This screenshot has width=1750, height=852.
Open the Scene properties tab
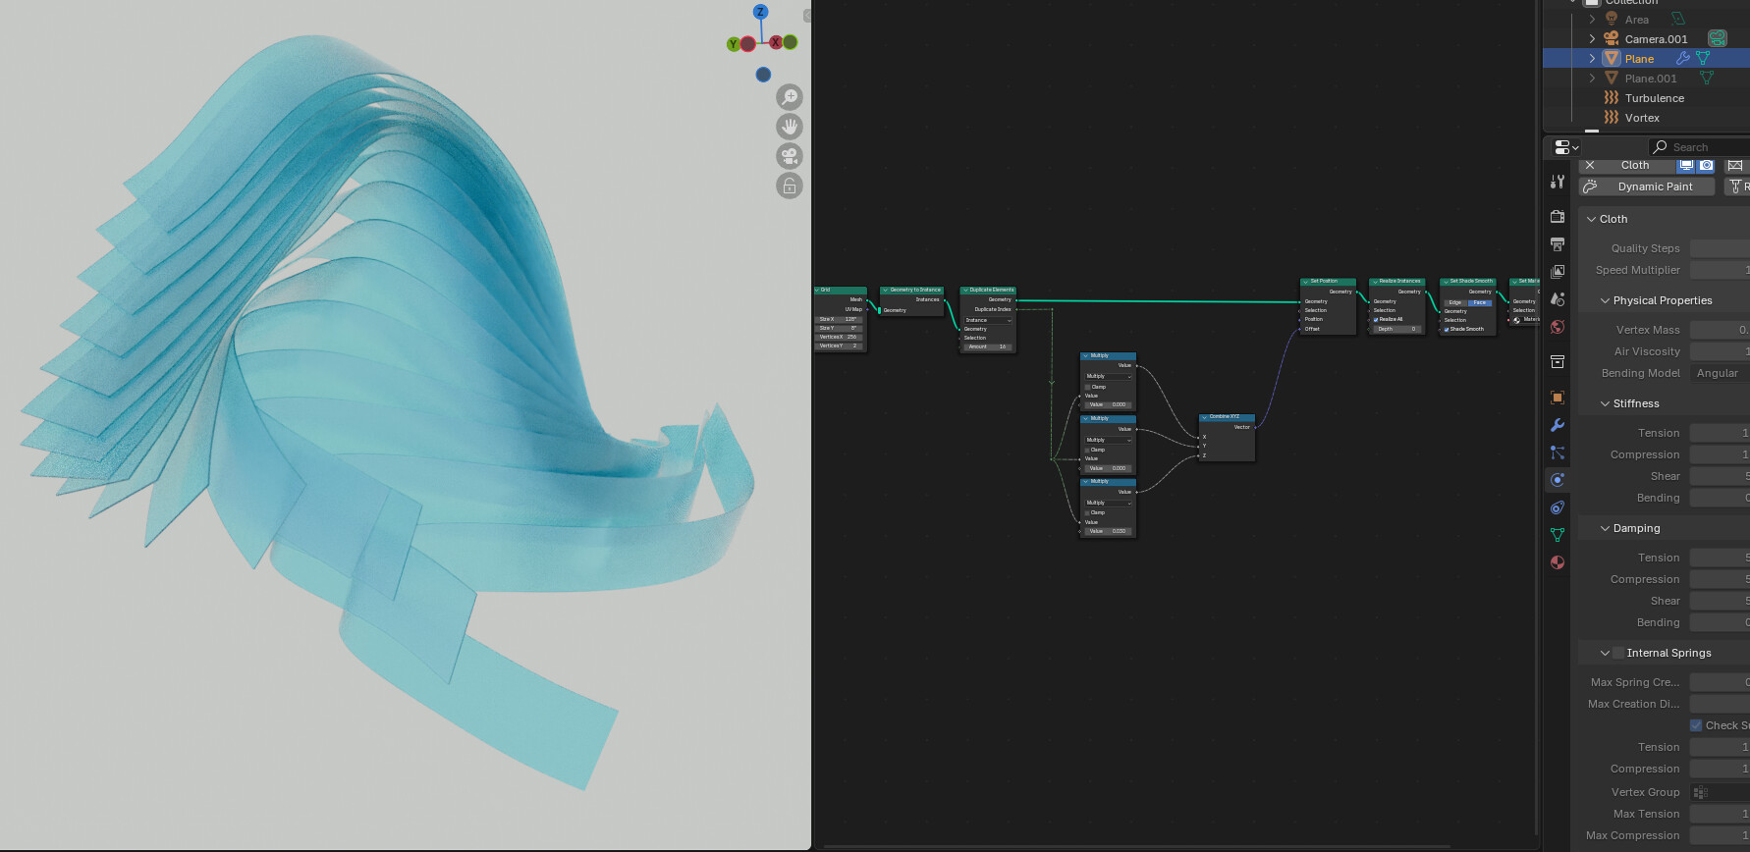point(1558,298)
